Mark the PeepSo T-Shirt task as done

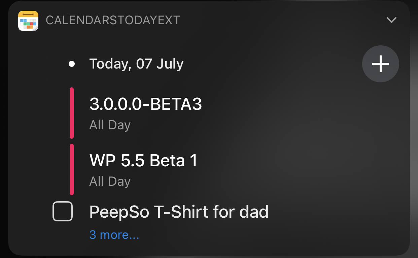(63, 211)
